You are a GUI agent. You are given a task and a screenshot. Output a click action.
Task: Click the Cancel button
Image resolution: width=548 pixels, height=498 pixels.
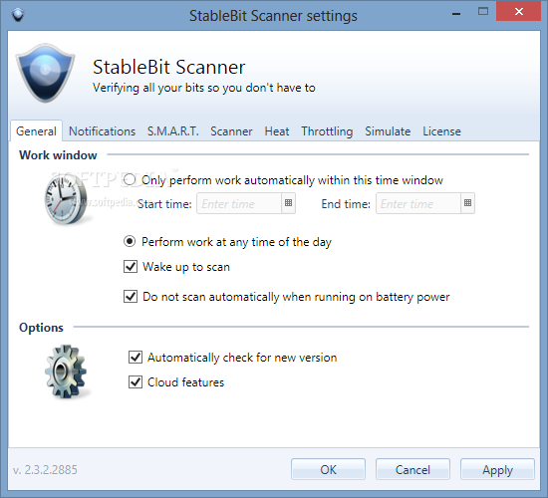click(x=412, y=469)
